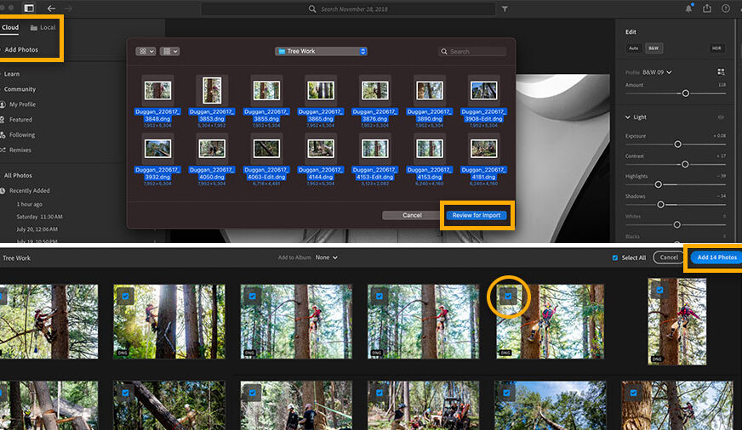Click the notifications bell icon
Screen dimensions: 742x430
pos(687,8)
